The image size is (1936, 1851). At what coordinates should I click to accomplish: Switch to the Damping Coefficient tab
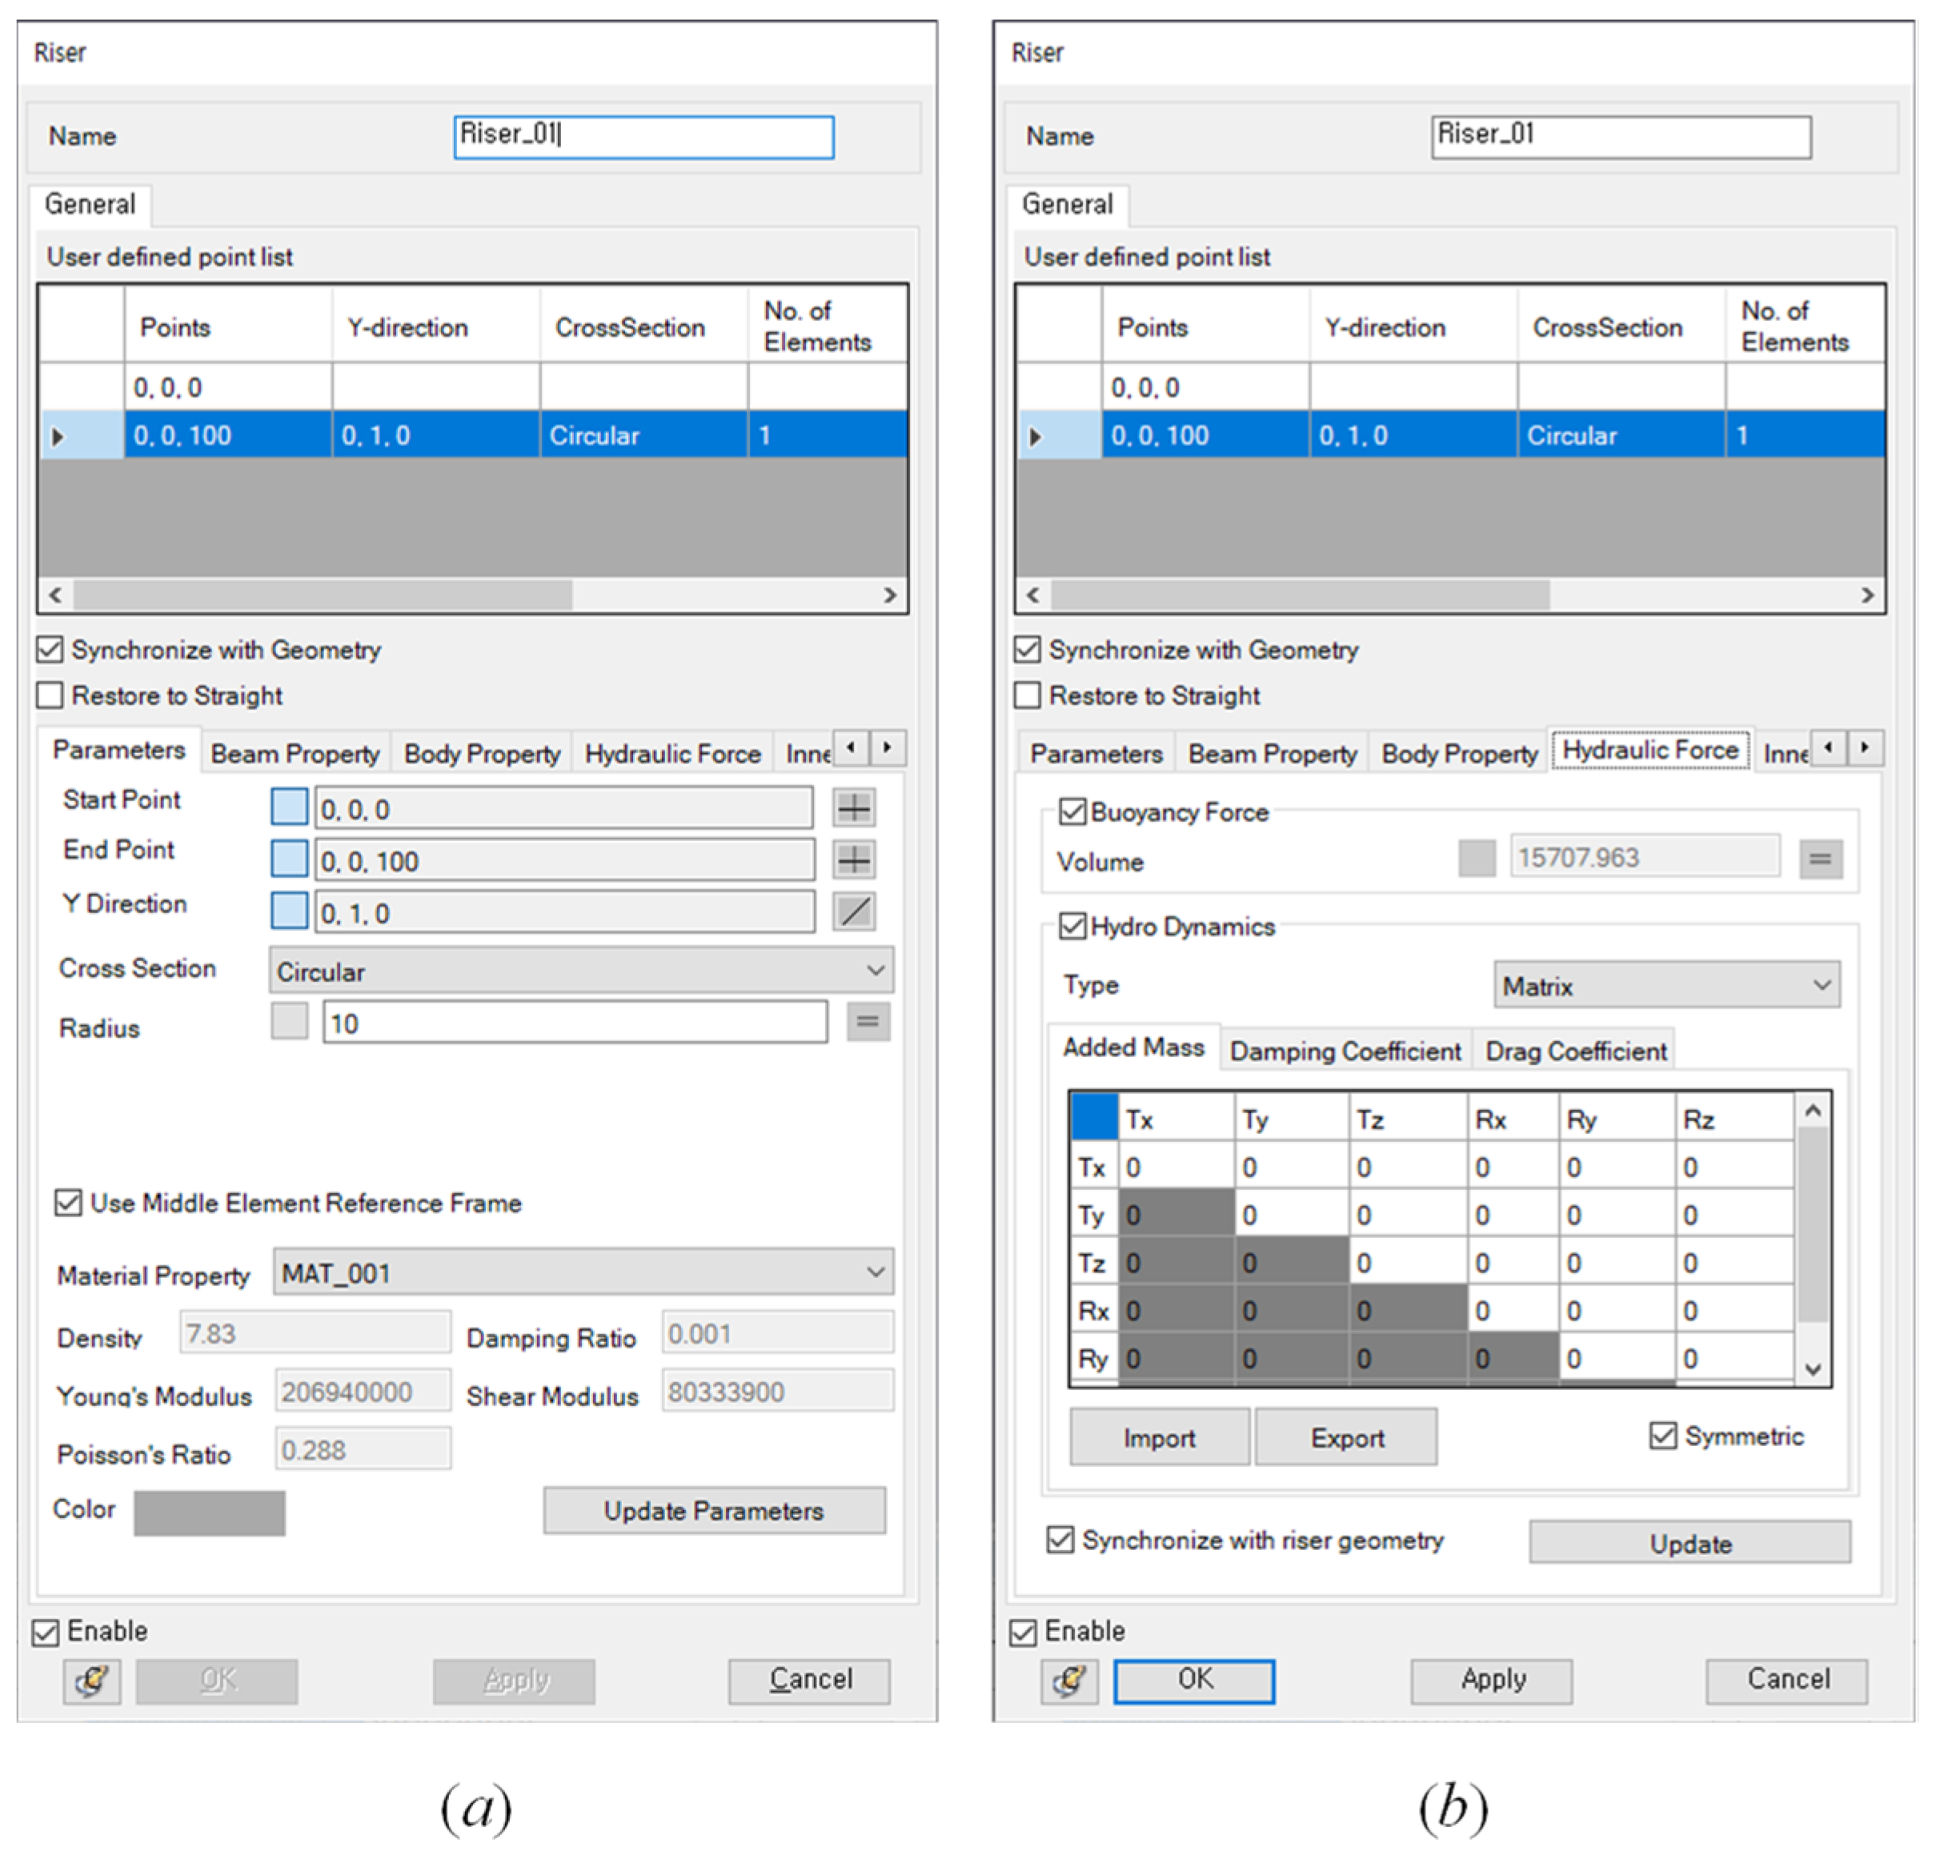pyautogui.click(x=1344, y=1051)
